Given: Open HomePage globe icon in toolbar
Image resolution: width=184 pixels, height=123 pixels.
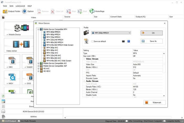Looking at the screenshot, I should click(92, 11).
